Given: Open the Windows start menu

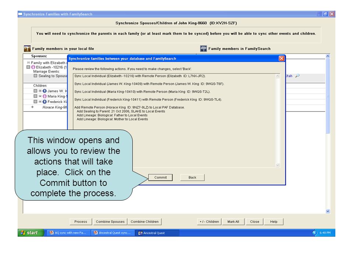Looking at the screenshot, I should [x=31, y=233].
